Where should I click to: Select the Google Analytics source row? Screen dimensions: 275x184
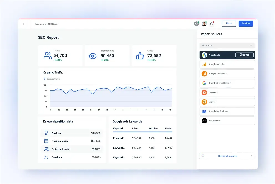(227, 64)
